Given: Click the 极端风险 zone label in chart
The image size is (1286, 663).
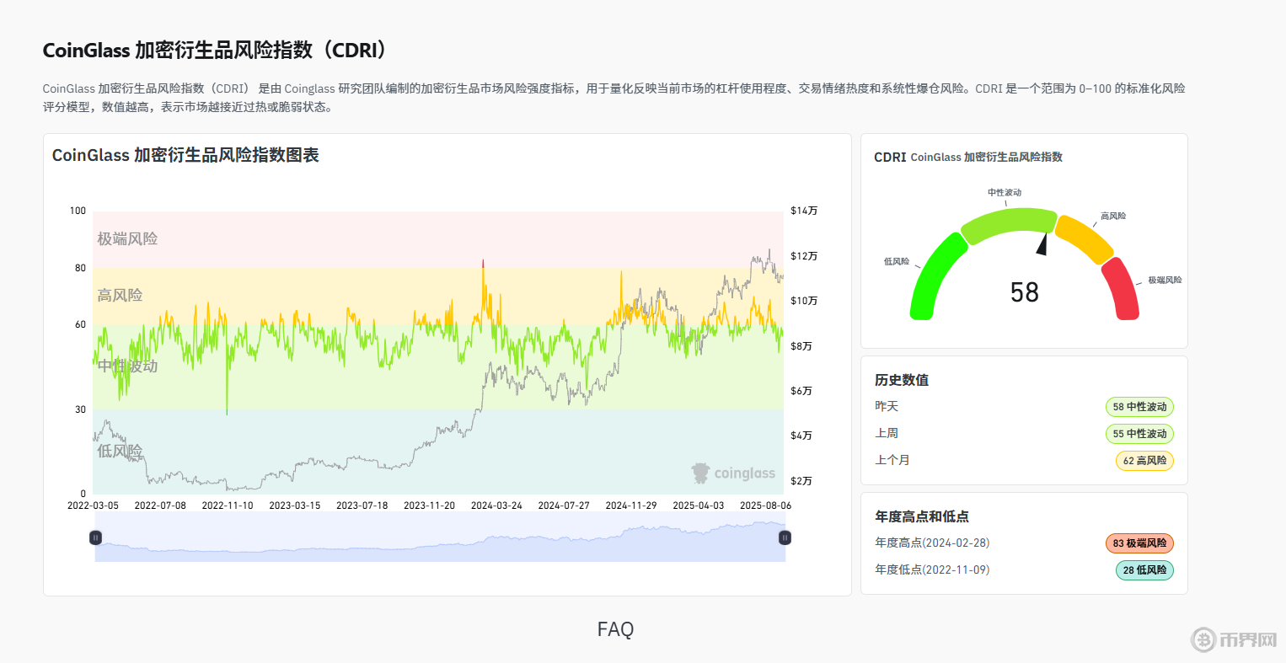Looking at the screenshot, I should coord(127,239).
